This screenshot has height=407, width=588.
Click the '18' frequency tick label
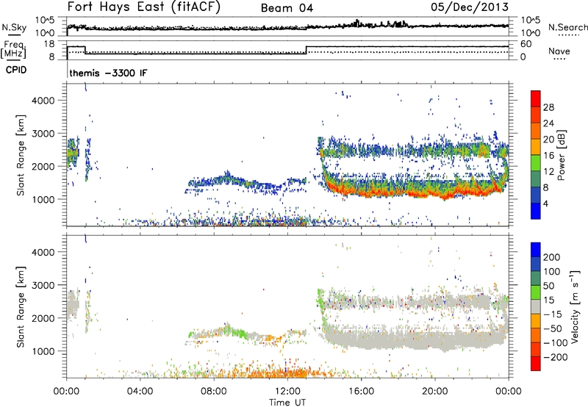coord(49,44)
